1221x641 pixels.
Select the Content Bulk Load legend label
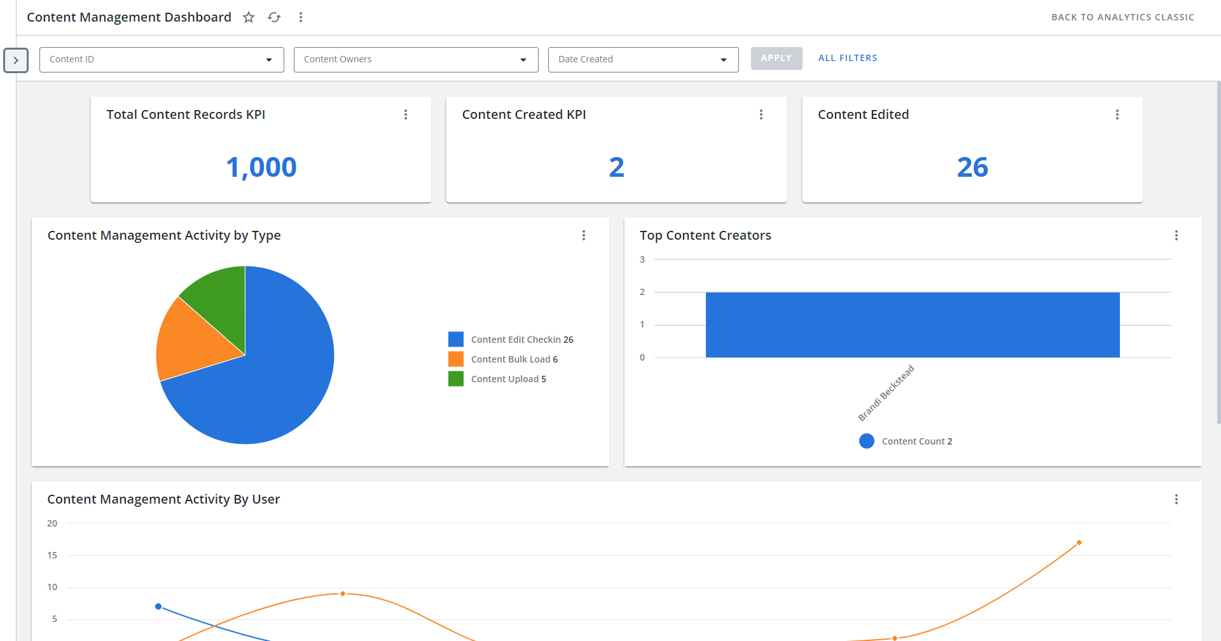pyautogui.click(x=514, y=359)
